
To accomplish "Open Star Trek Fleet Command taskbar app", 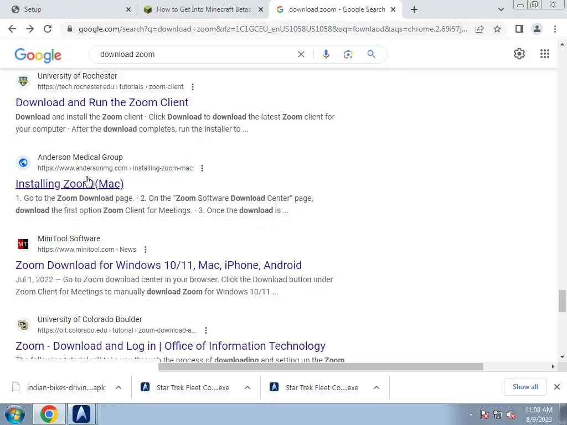I will tap(81, 414).
